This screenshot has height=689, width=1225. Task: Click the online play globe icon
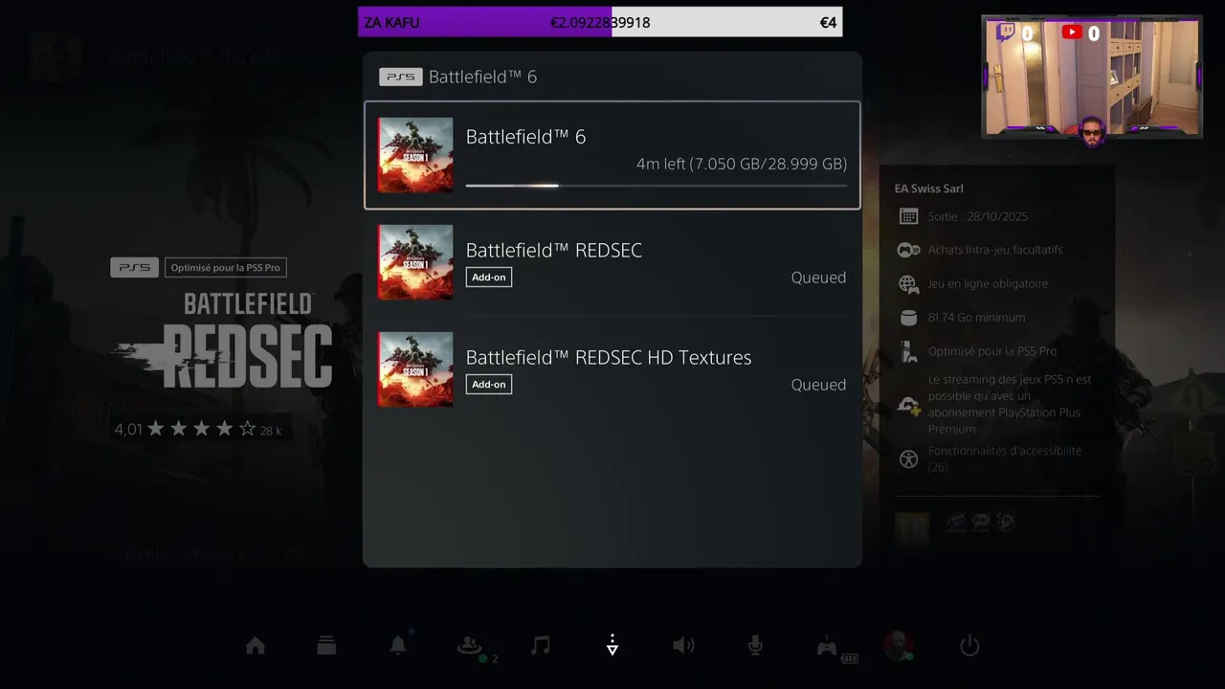pyautogui.click(x=908, y=283)
